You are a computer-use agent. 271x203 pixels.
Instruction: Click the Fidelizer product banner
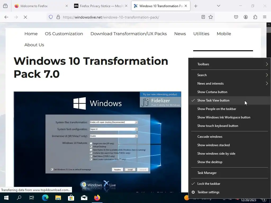pyautogui.click(x=160, y=99)
